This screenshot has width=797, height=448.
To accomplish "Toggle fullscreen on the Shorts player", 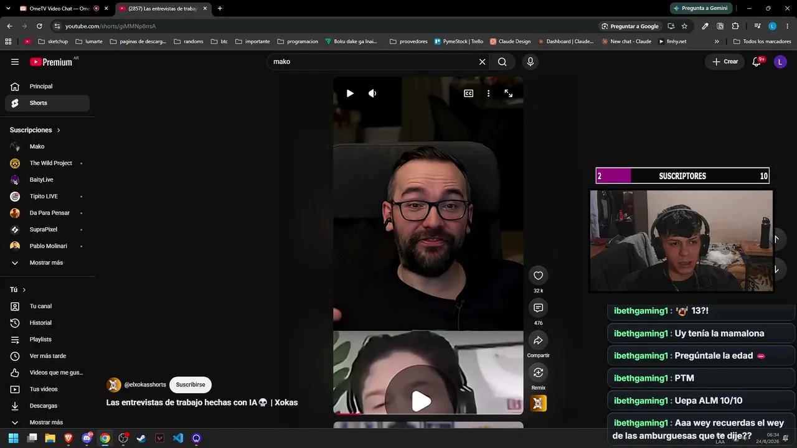I will [x=509, y=93].
